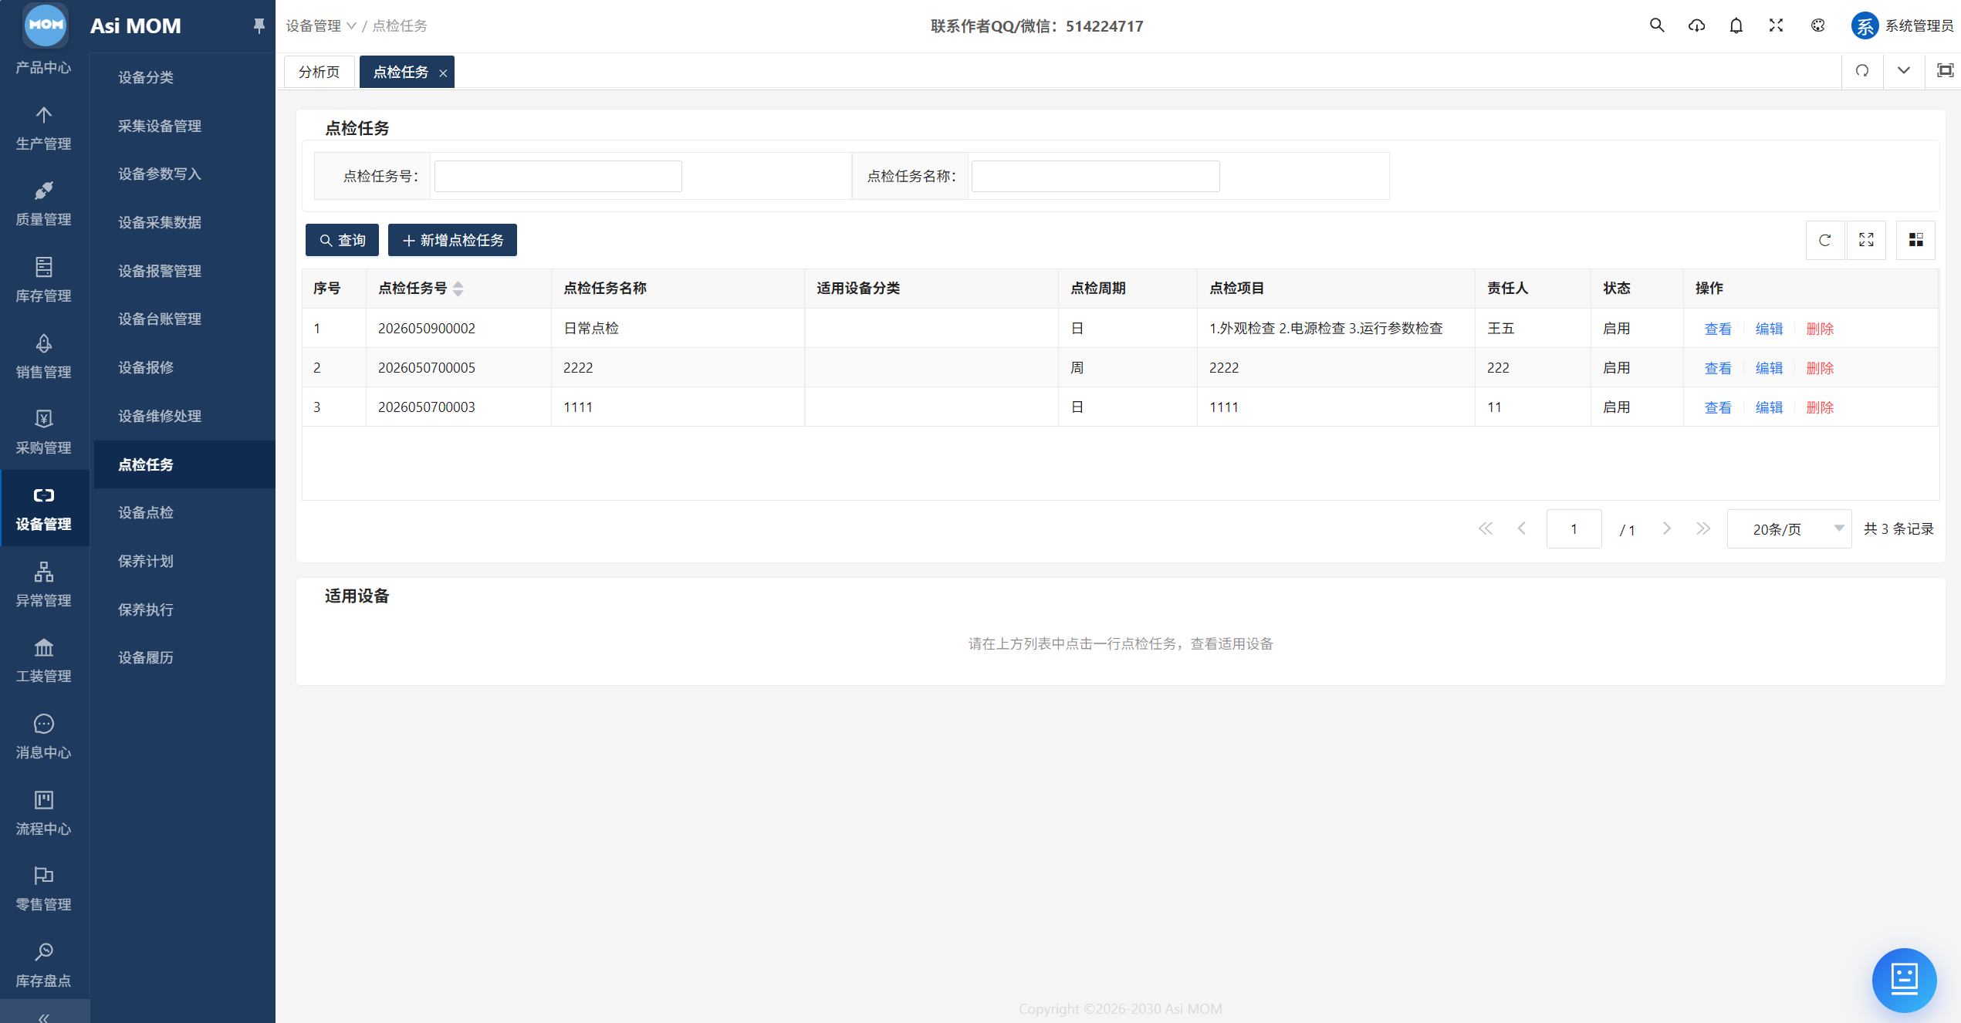
Task: Open 设备分类 in the submenu
Action: [184, 77]
